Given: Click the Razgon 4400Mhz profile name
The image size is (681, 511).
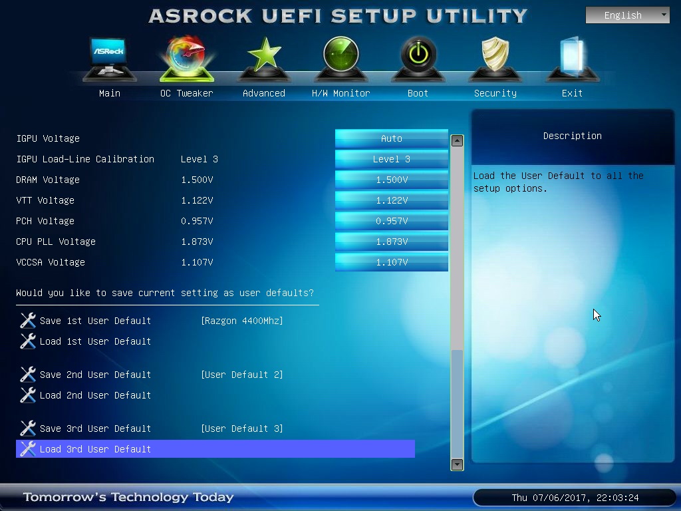Looking at the screenshot, I should (x=242, y=321).
